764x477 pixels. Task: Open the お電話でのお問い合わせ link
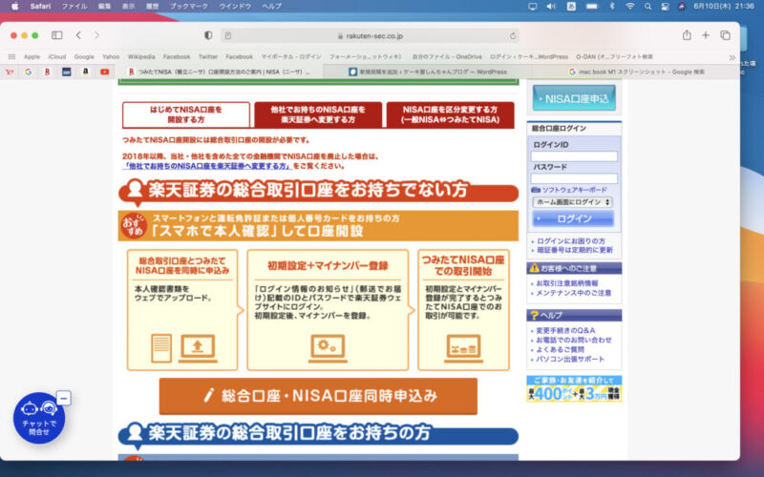574,341
